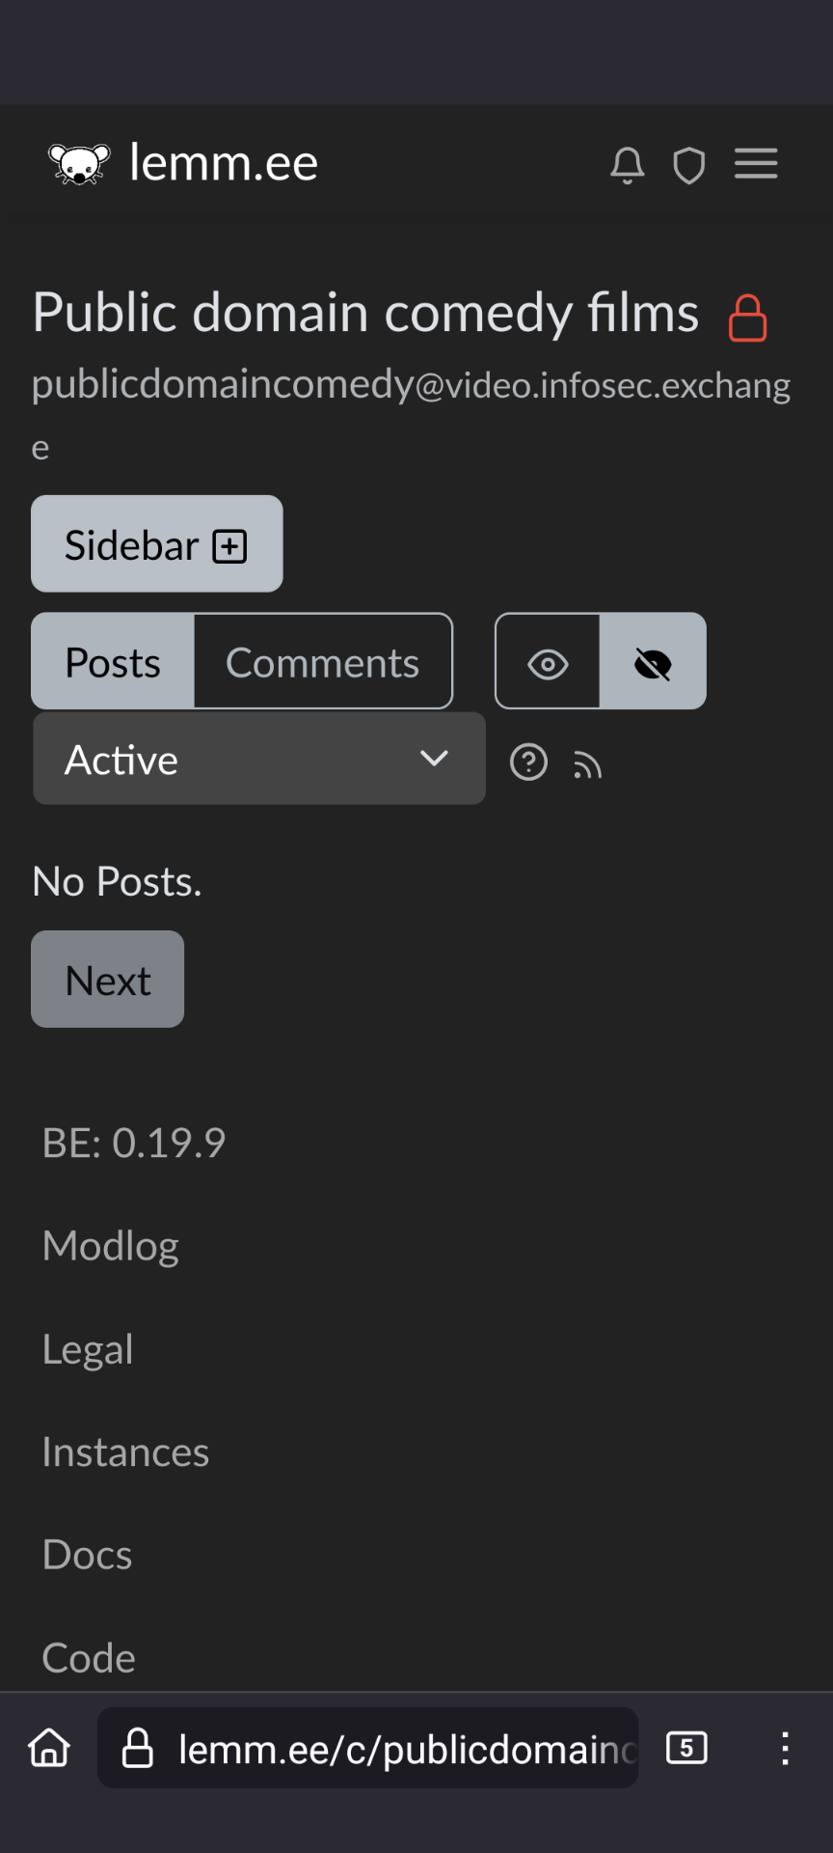Open the sorting help question mark icon

point(528,762)
